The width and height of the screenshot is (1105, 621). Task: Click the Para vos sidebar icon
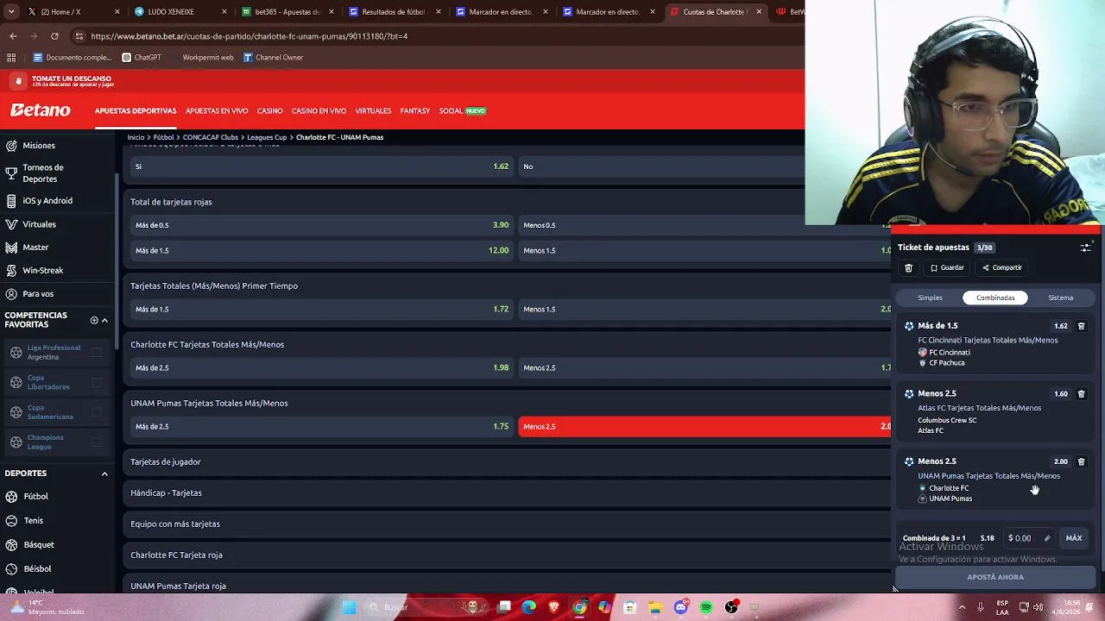pos(11,294)
